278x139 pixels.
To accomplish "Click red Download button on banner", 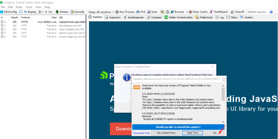I will pyautogui.click(x=121, y=129).
